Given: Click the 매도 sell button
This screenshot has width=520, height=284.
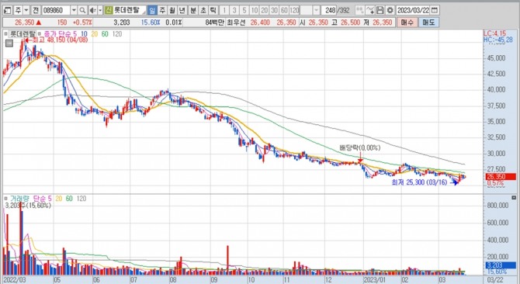Looking at the screenshot, I should 428,23.
